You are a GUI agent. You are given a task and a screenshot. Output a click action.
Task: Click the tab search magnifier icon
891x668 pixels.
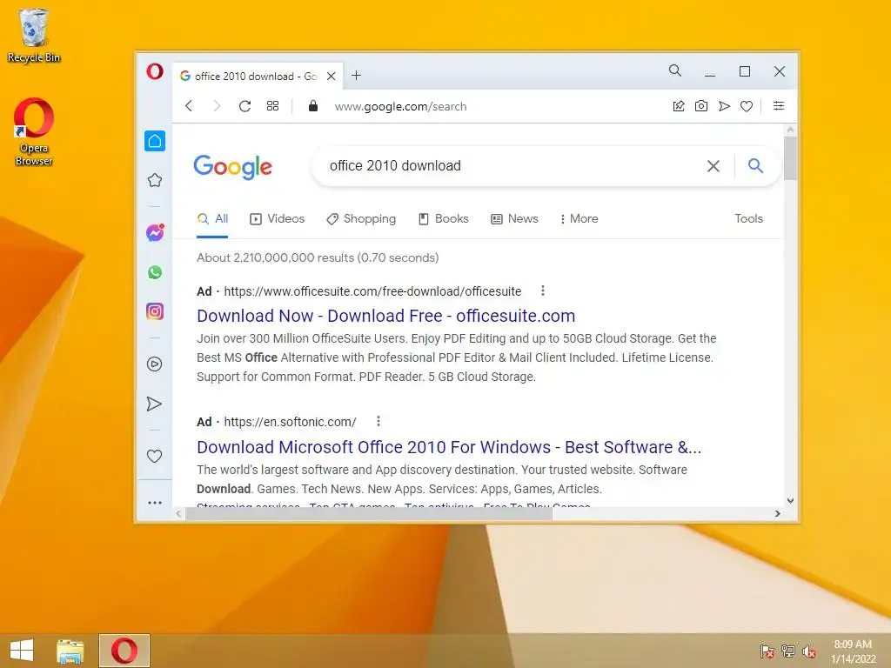click(675, 70)
